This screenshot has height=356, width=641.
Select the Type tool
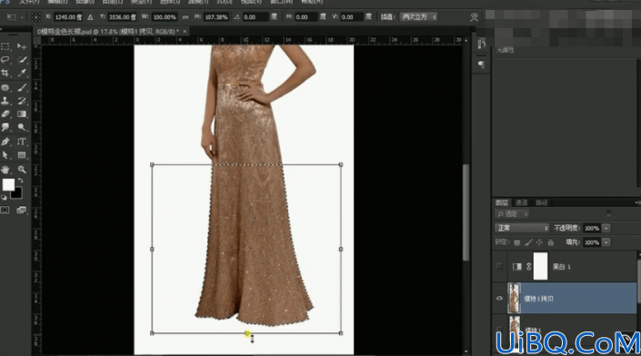pos(22,142)
